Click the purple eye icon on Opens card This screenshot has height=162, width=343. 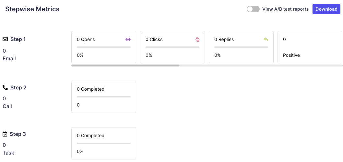[x=128, y=39]
